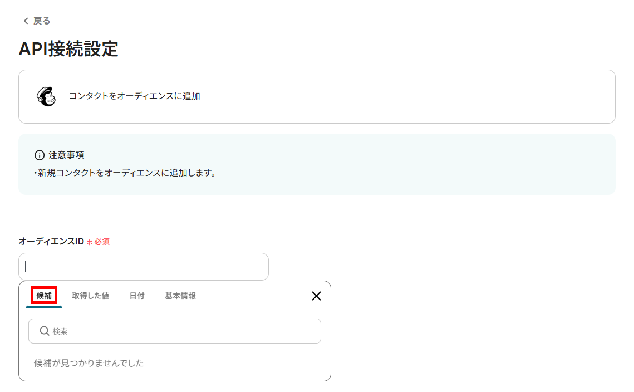Click the back chevron arrow icon
This screenshot has height=392, width=634.
click(x=25, y=21)
